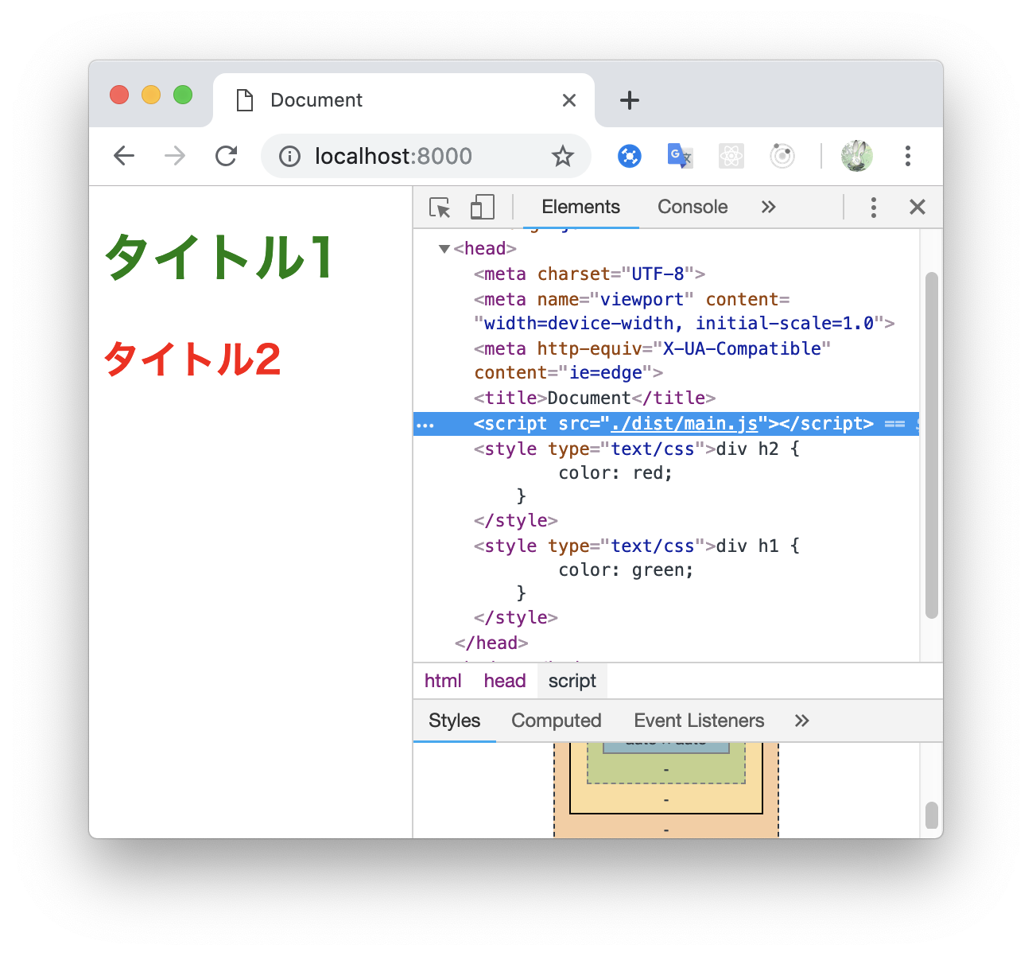1032x956 pixels.
Task: Open the Google Translate extension
Action: 680,156
